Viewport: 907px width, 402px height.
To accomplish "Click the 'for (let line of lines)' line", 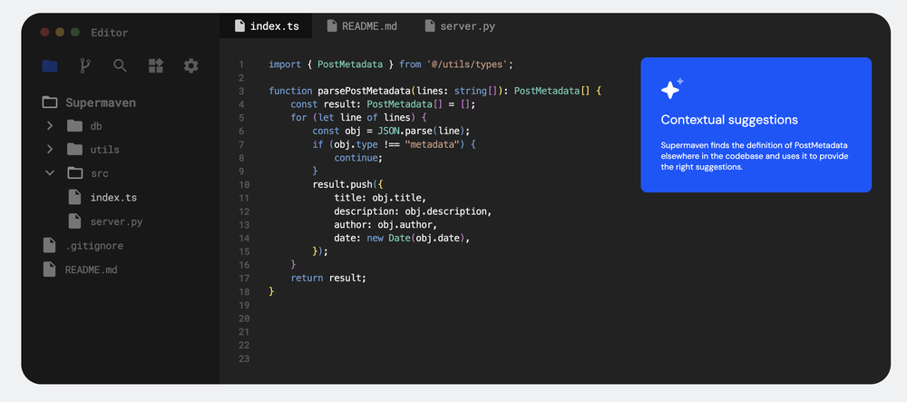I will pos(358,117).
